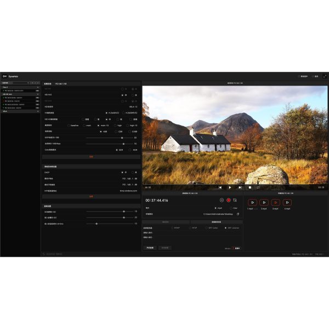The image size is (329, 329).
Task: Skip to previous clip in player
Action: coord(220,188)
